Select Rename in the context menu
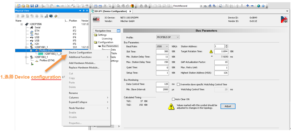 pyautogui.click(x=73, y=93)
